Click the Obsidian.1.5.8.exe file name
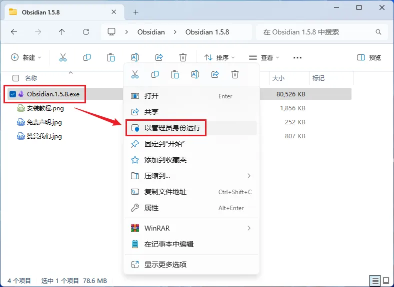The height and width of the screenshot is (287, 394). tap(53, 94)
